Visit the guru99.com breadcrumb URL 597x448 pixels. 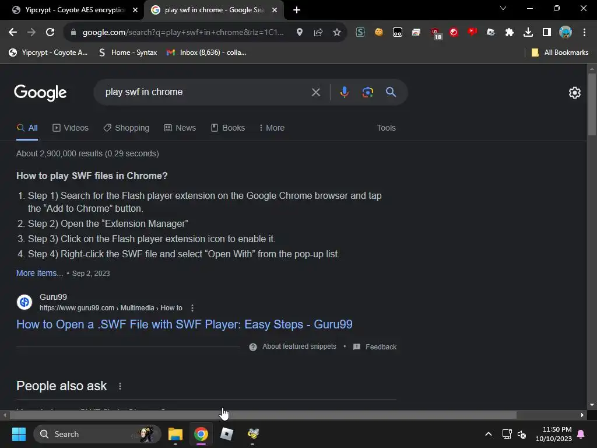(x=111, y=308)
